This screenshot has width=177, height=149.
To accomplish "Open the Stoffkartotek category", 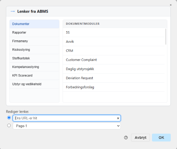I will click(35, 58).
